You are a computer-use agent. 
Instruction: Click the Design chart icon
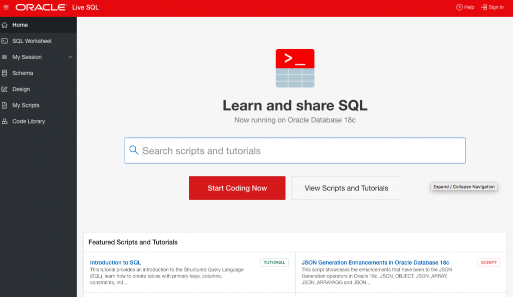click(x=5, y=89)
